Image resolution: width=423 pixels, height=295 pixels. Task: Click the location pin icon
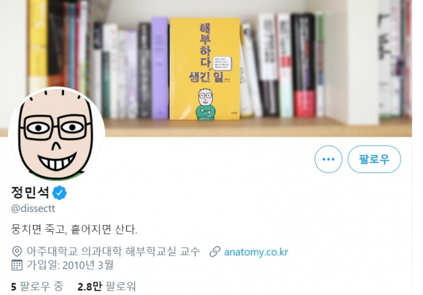tap(17, 251)
